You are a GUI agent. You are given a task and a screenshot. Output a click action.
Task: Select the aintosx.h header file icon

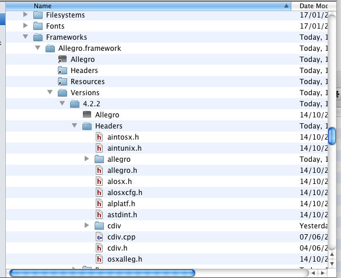tap(99, 137)
